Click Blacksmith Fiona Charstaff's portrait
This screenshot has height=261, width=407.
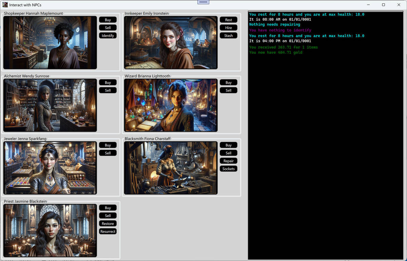[171, 168]
